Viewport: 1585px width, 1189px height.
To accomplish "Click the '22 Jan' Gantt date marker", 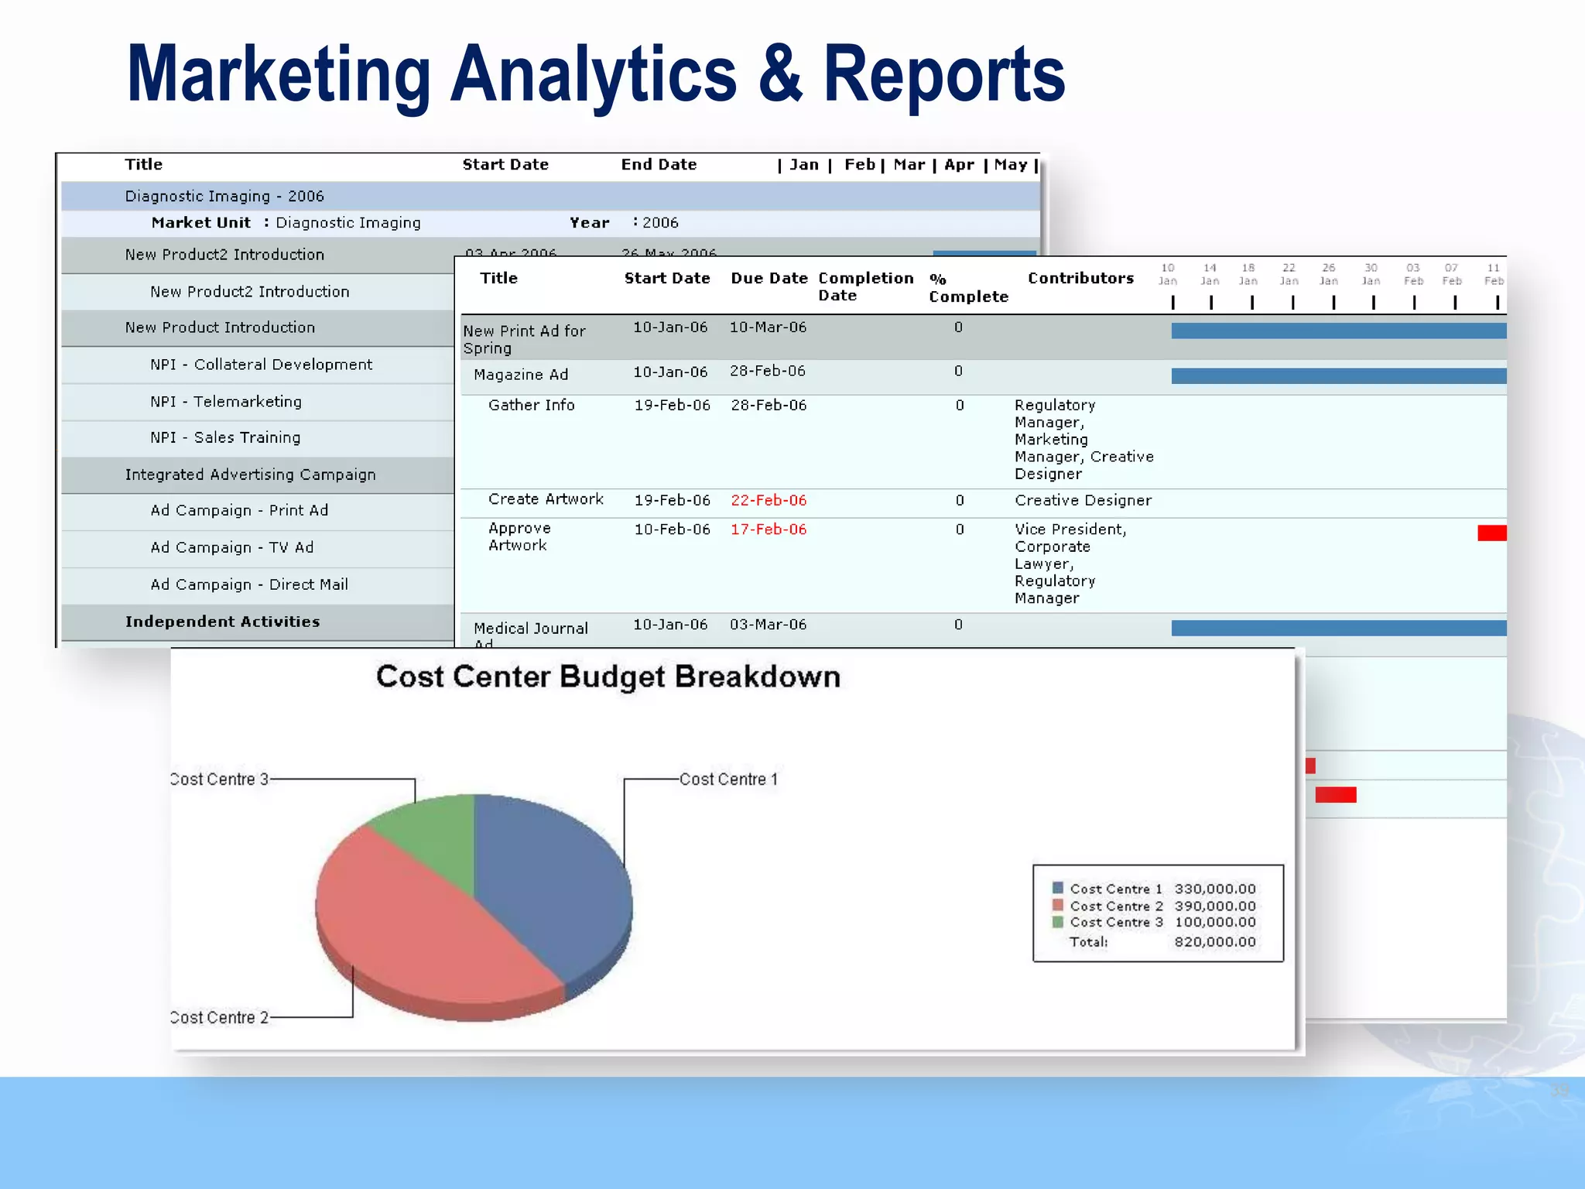I will point(1289,275).
